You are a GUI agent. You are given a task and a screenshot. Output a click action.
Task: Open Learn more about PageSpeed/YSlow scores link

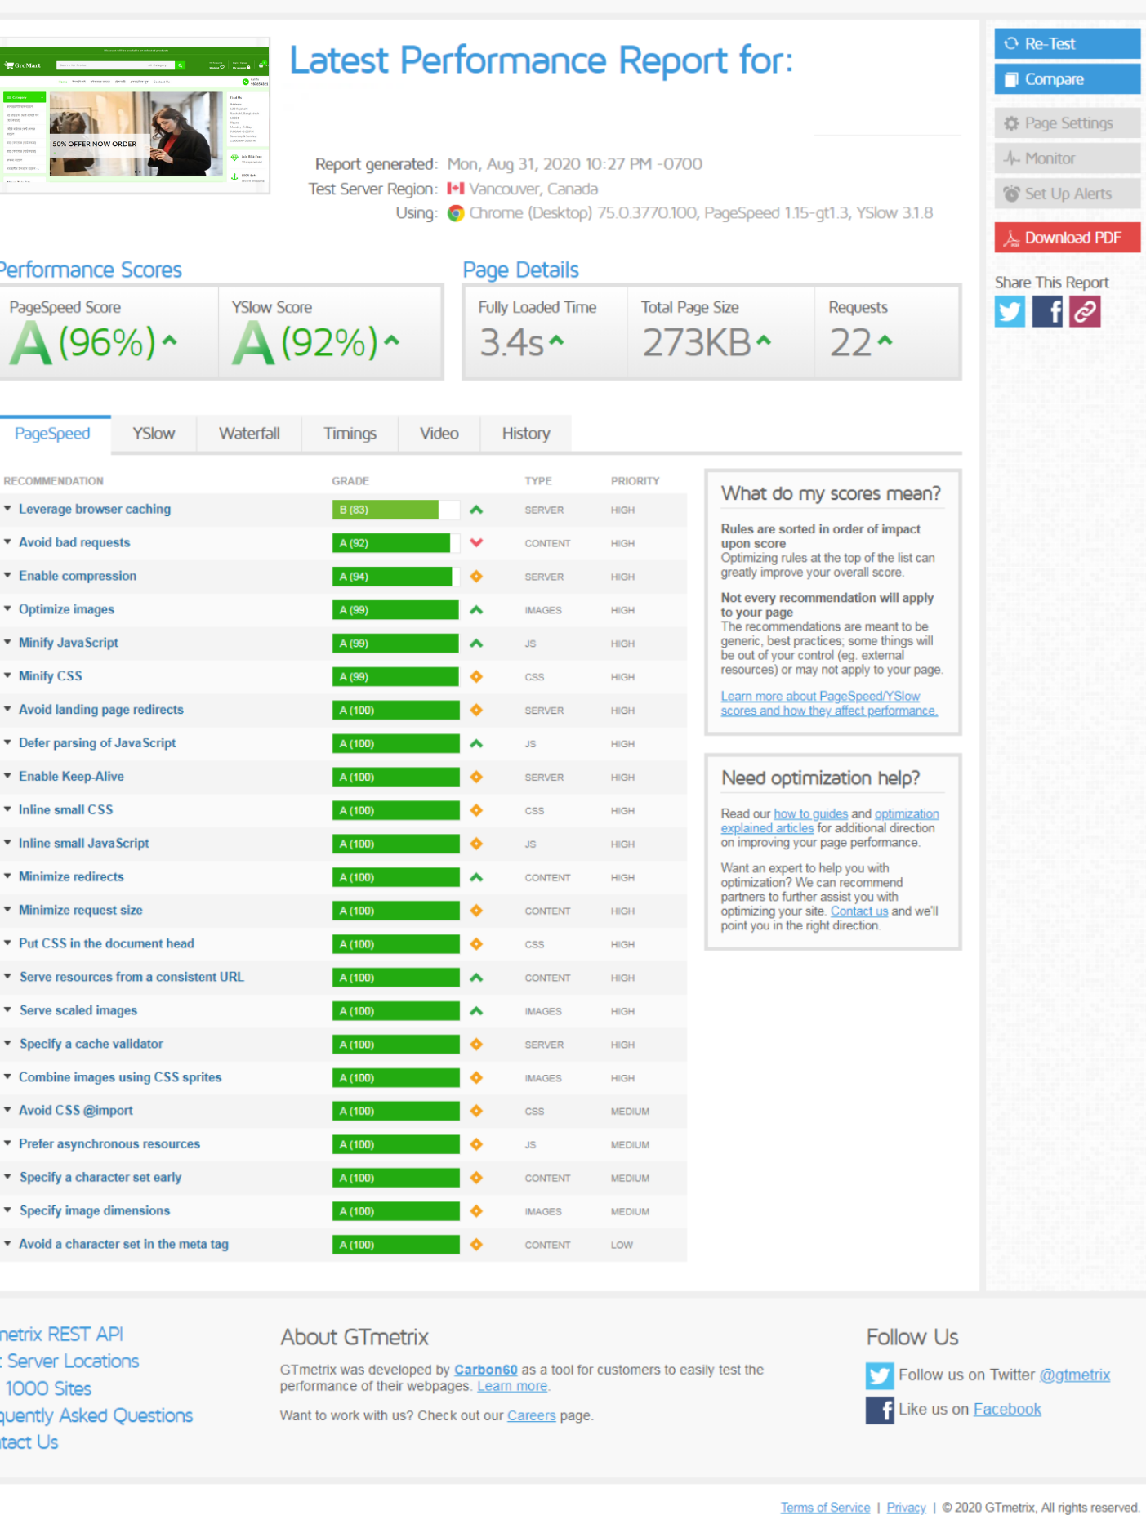pos(828,704)
